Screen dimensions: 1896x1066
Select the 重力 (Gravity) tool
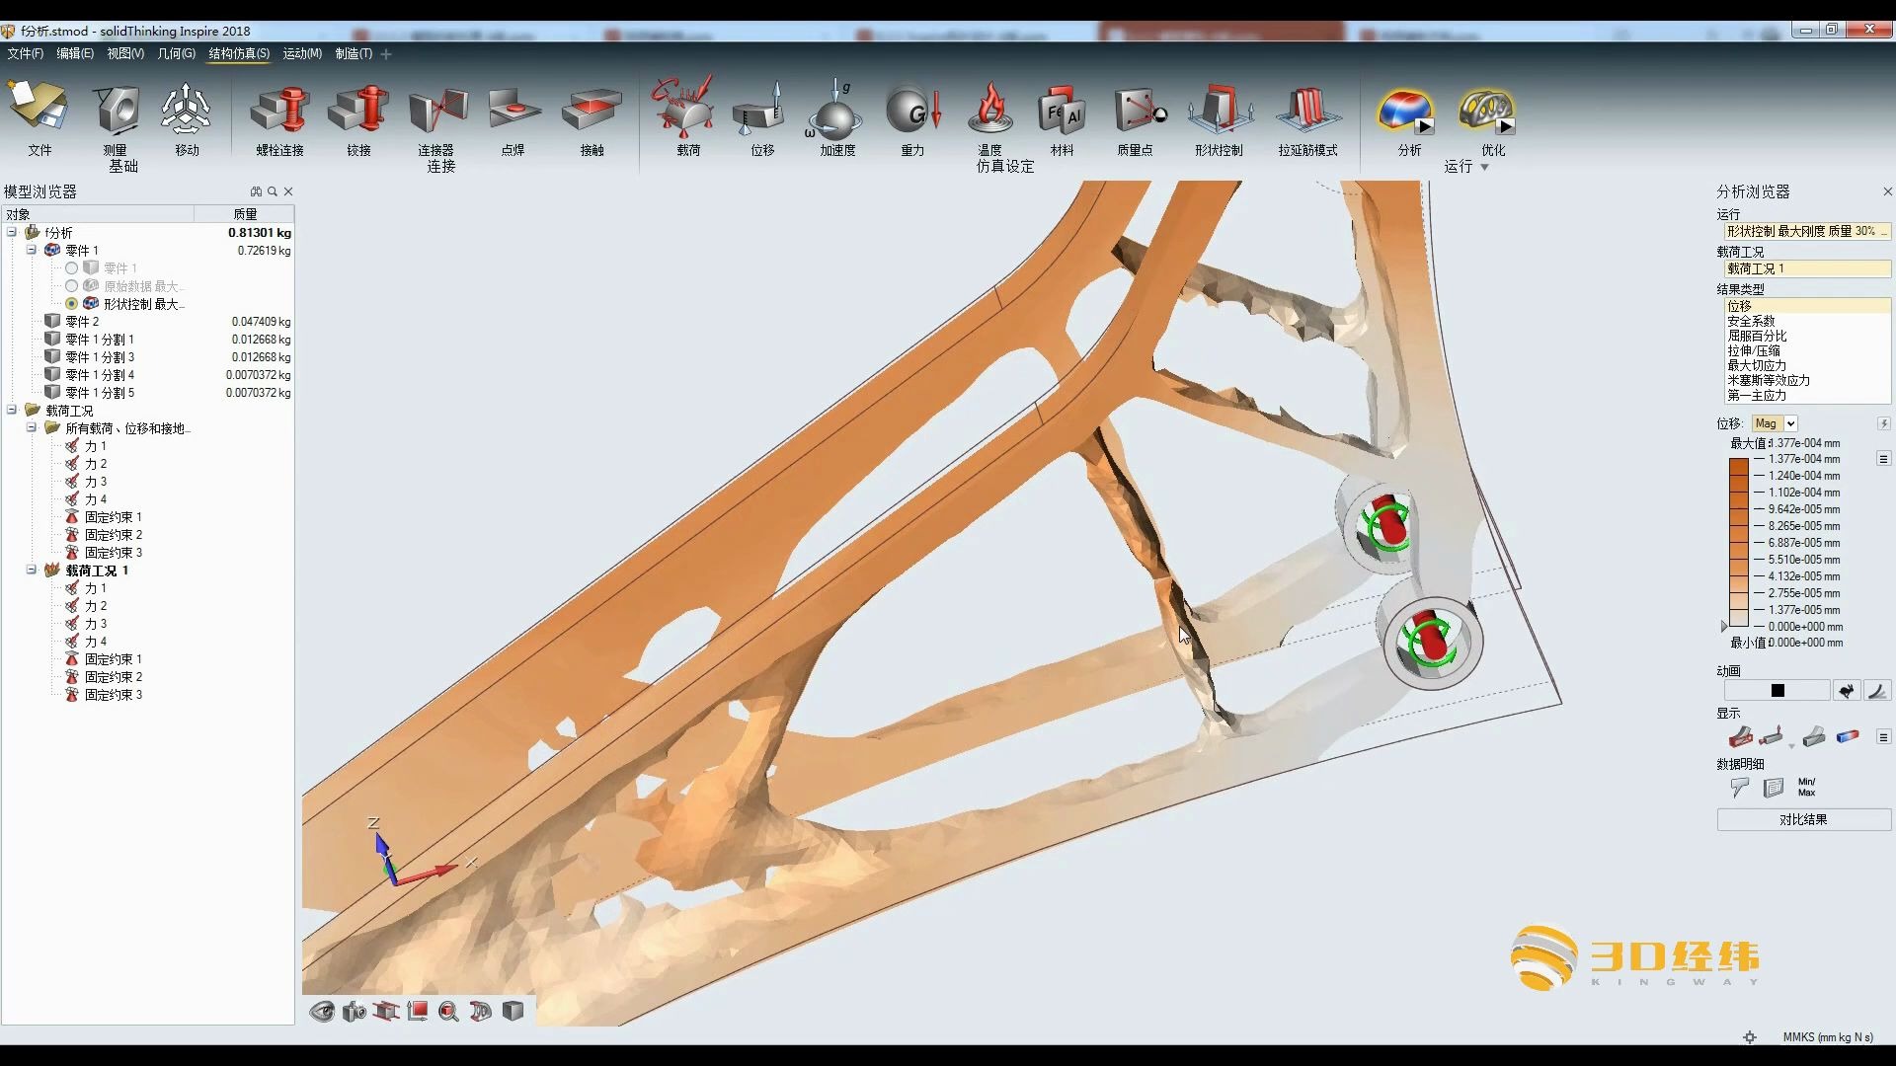pos(912,109)
